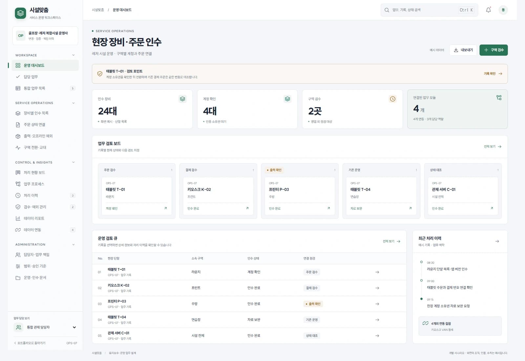Click row arrow for 프린터 P-03 in queue
The width and height of the screenshot is (525, 361).
point(377,304)
